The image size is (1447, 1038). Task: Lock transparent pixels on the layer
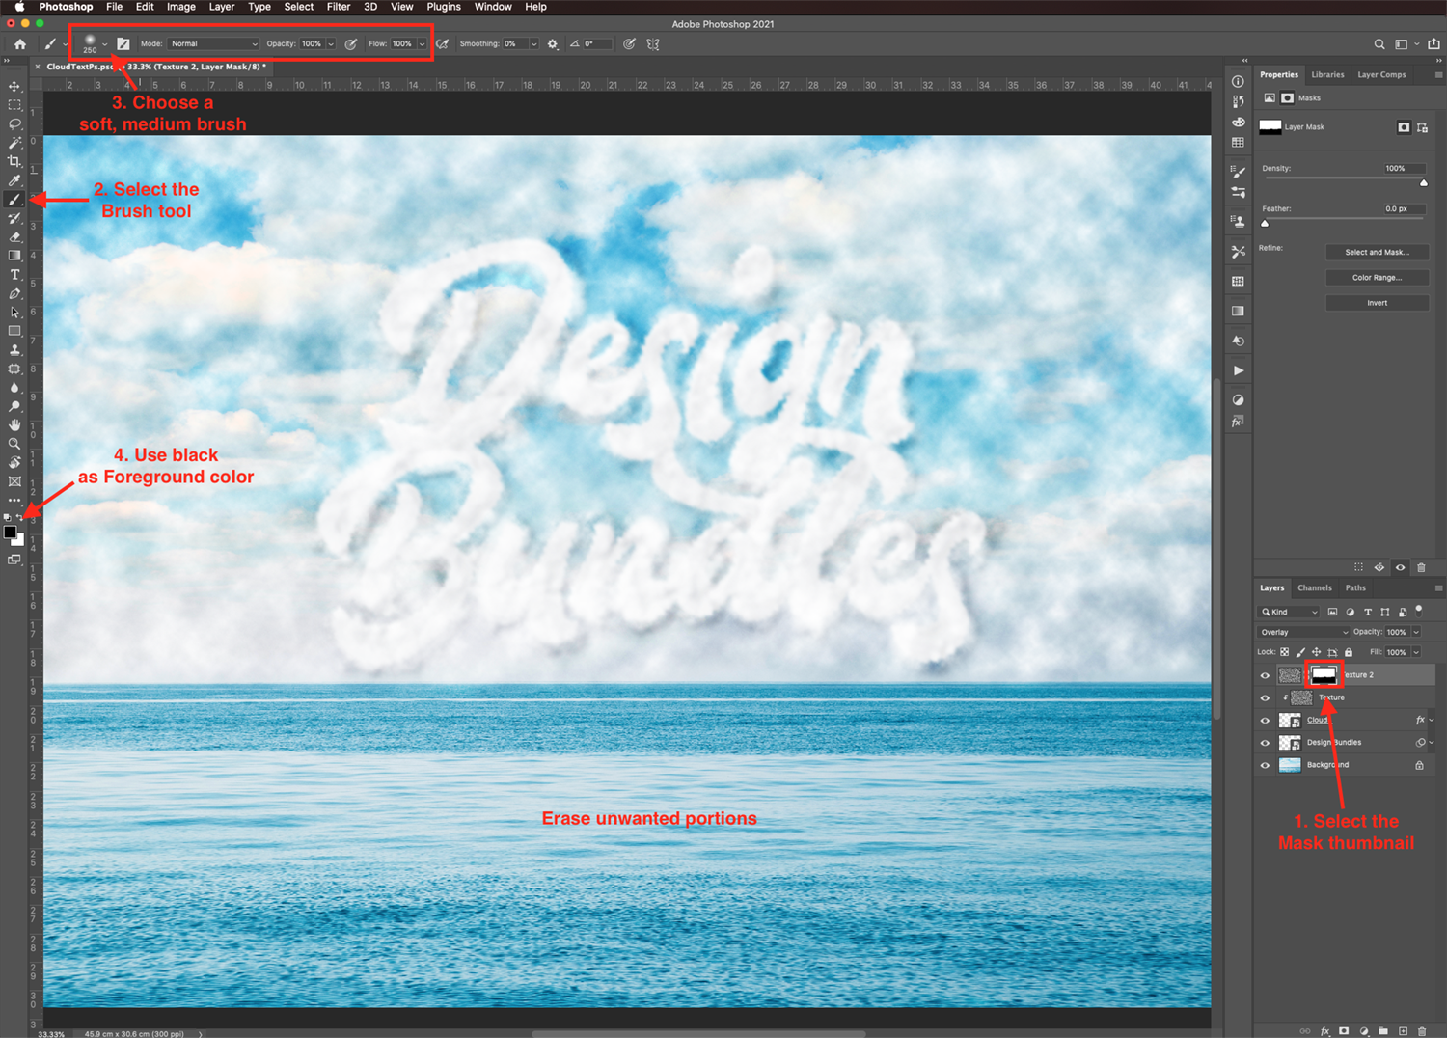(x=1285, y=652)
